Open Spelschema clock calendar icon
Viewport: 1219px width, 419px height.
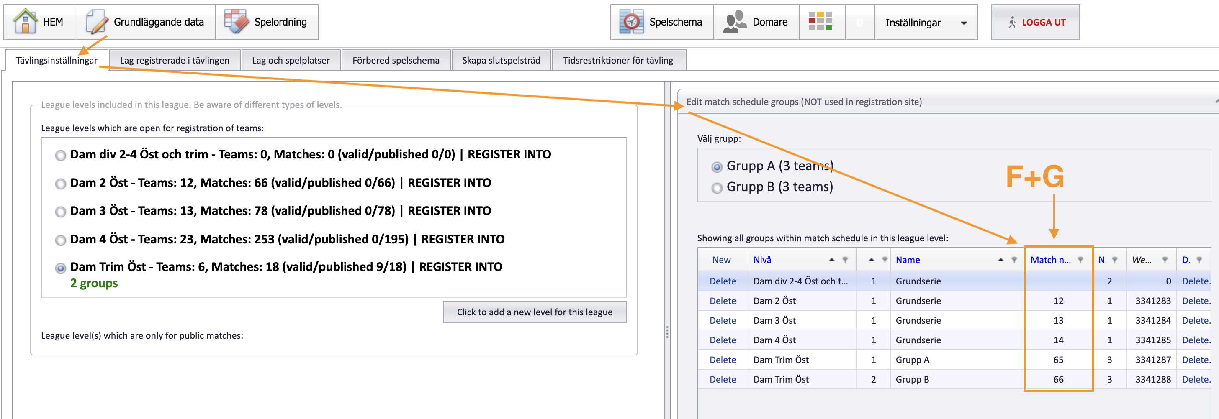tap(631, 22)
